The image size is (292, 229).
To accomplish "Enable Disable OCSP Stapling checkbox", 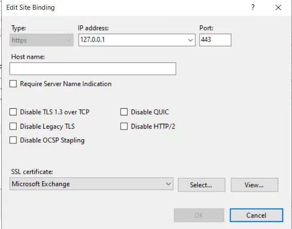I will coord(13,141).
